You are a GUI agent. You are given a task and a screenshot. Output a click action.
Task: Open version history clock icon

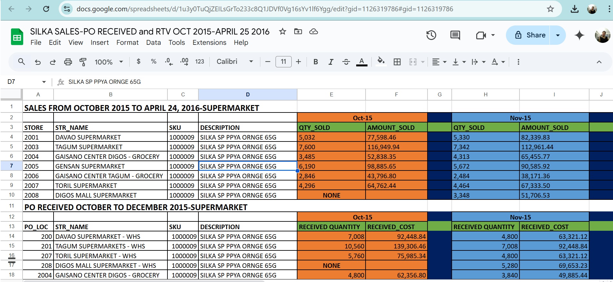point(431,35)
